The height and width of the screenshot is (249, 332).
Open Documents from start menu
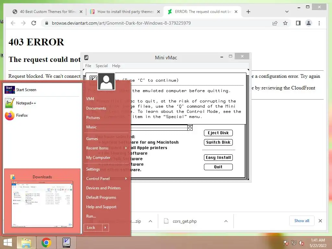tap(96, 108)
